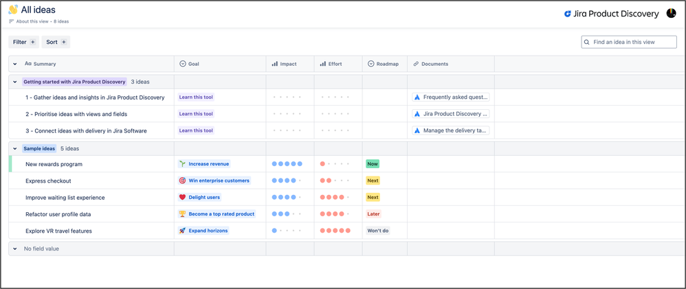Collapse all groups using the header chevron
686x289 pixels.
tap(15, 64)
